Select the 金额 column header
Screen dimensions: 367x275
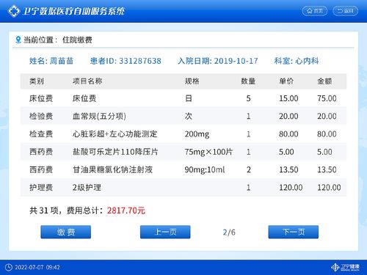[324, 81]
